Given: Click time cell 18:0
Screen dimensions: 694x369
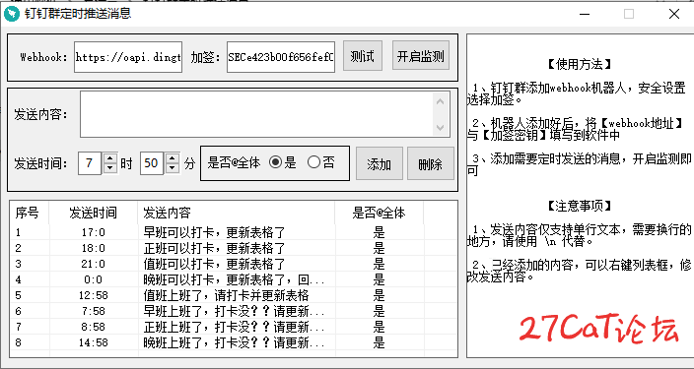Looking at the screenshot, I should pos(94,248).
